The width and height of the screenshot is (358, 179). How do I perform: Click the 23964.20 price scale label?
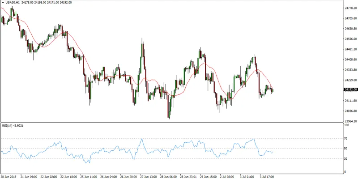pyautogui.click(x=351, y=121)
